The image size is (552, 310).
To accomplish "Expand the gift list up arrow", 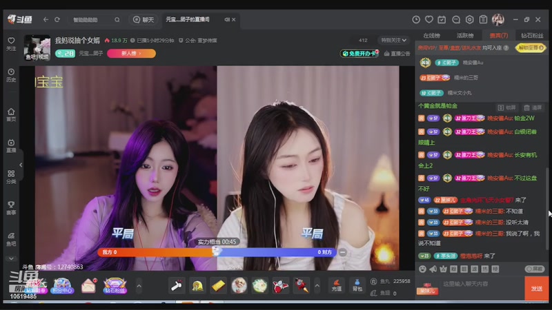I will pos(317,286).
